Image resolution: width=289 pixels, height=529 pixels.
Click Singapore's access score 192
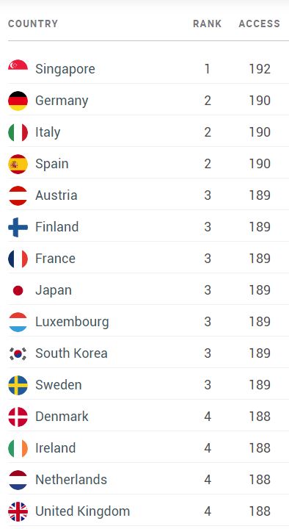click(x=260, y=69)
